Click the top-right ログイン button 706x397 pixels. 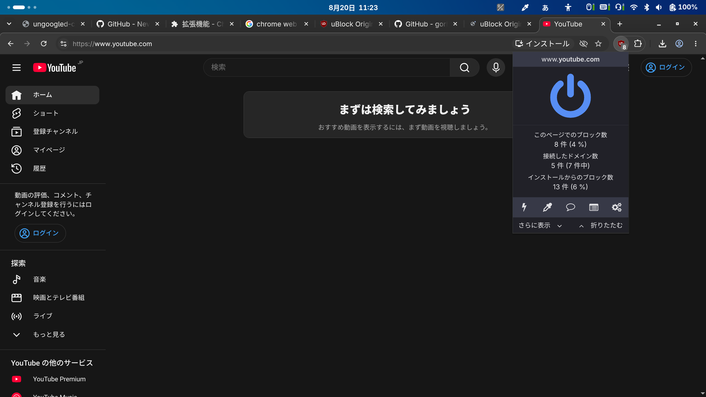[666, 67]
